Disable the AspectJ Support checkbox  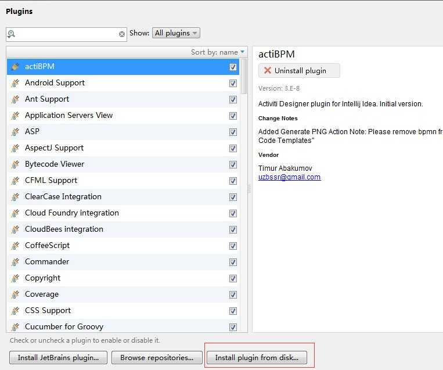[233, 148]
